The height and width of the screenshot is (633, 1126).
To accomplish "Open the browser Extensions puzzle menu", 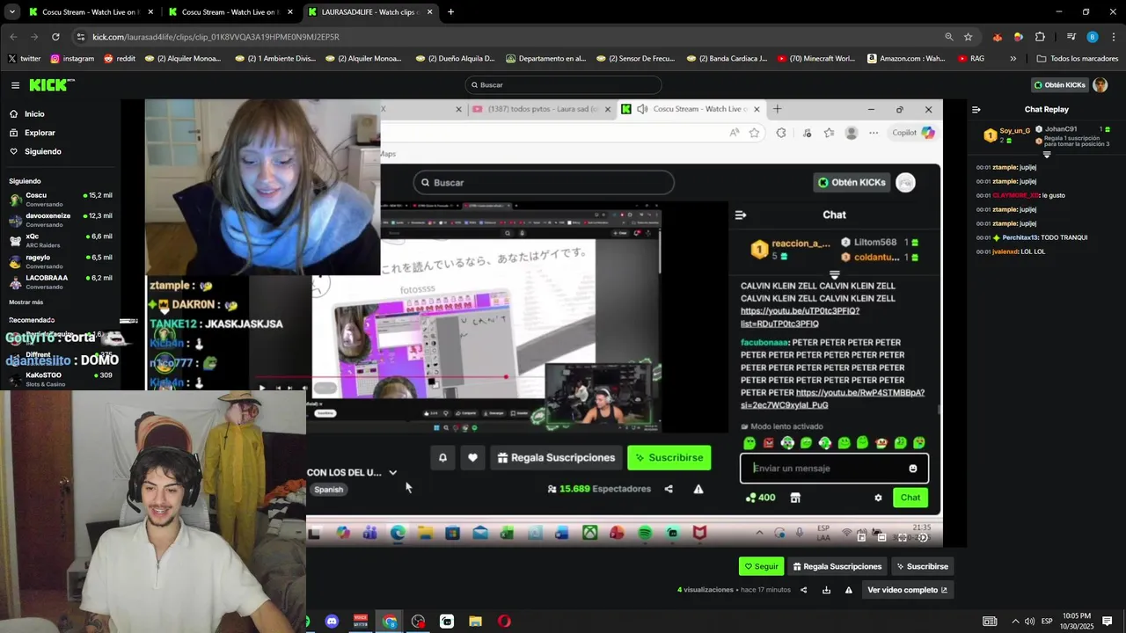I will pos(1040,37).
